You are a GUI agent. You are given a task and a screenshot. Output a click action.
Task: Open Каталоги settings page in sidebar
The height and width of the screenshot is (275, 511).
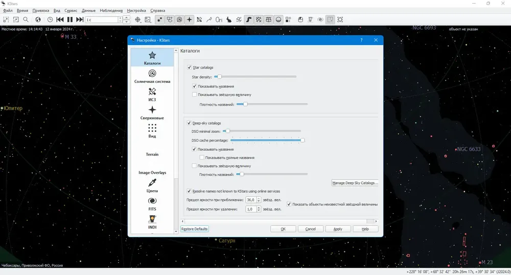point(152,58)
